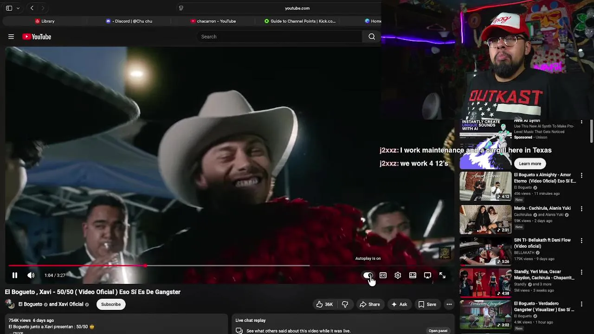Open options menu for Verdadero Gangster video

(x=581, y=304)
